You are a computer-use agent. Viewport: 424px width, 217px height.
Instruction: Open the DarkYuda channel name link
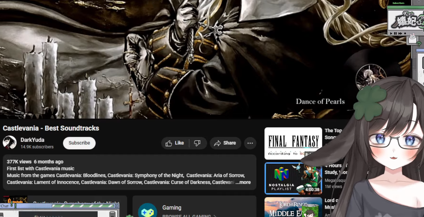(32, 140)
